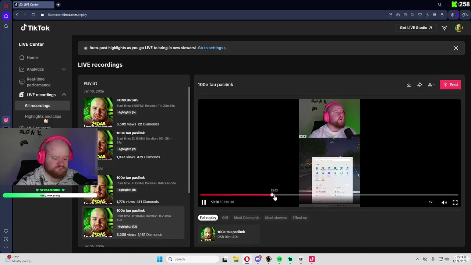
Task: Click the address bar URL livecenter.tiktok.com/replay
Action: tap(67, 15)
